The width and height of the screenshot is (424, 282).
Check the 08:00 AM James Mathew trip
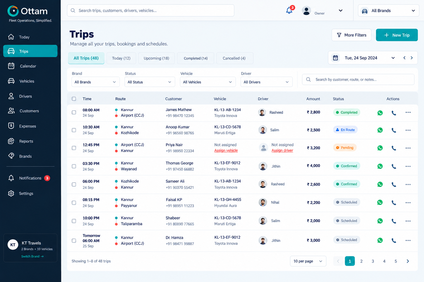point(74,112)
